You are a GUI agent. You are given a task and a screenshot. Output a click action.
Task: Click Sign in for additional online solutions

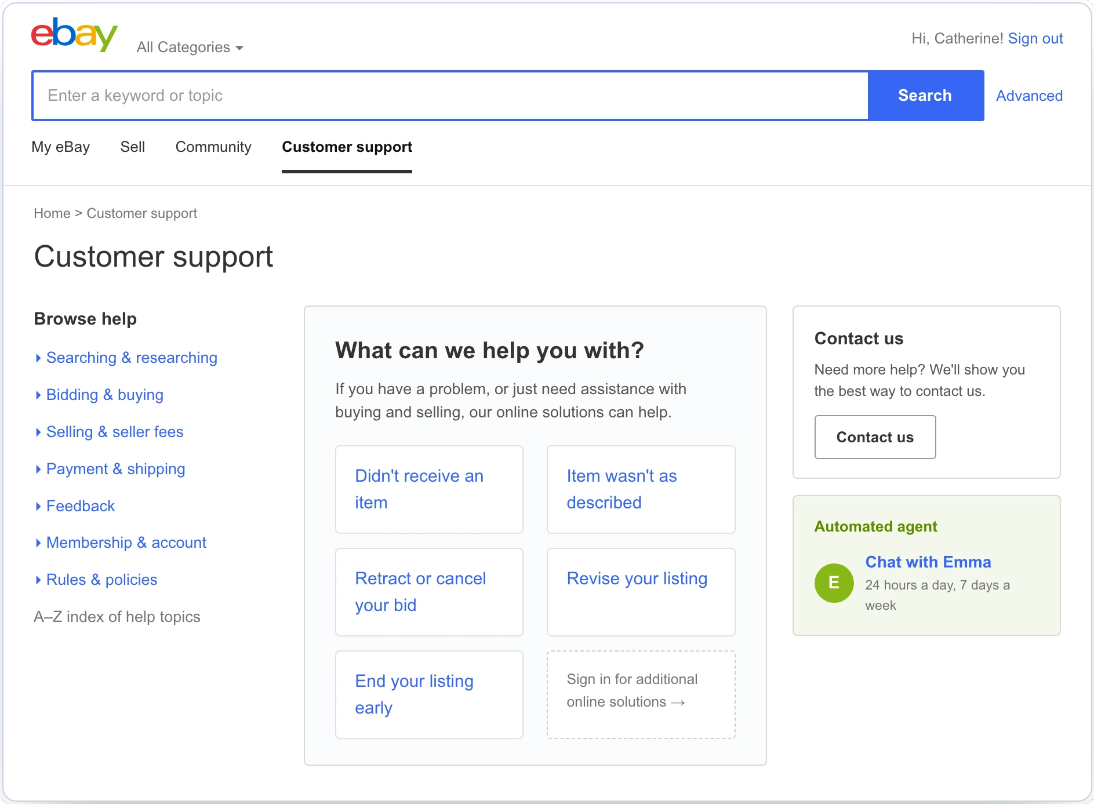(641, 694)
